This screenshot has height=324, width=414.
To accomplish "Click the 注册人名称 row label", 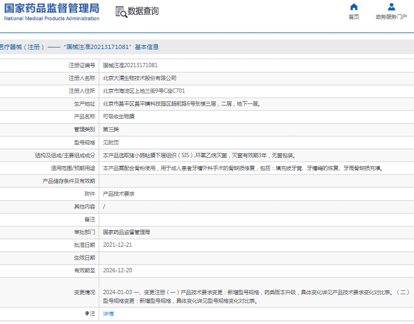I will click(x=82, y=78).
